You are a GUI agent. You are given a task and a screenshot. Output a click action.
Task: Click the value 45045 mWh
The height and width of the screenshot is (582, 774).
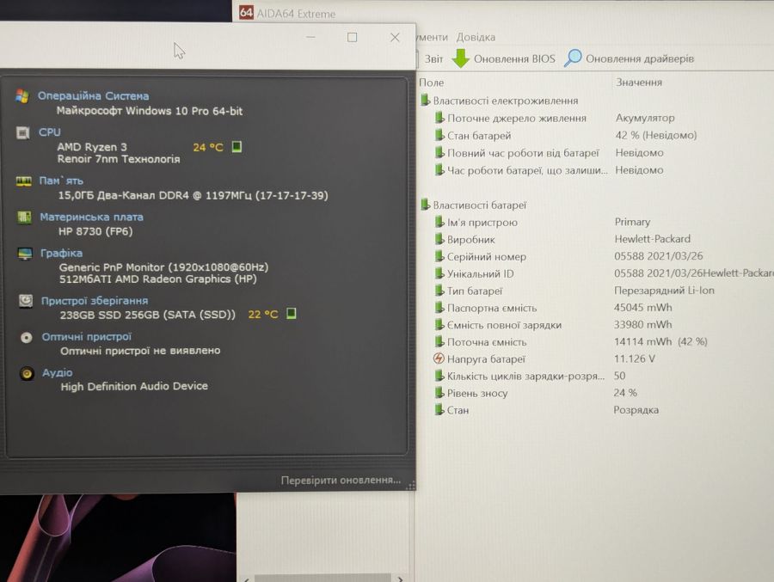click(642, 307)
